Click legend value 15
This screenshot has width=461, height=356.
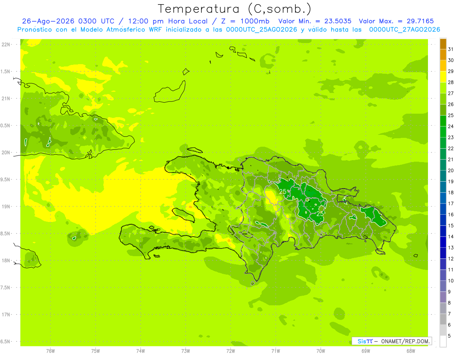451,225
